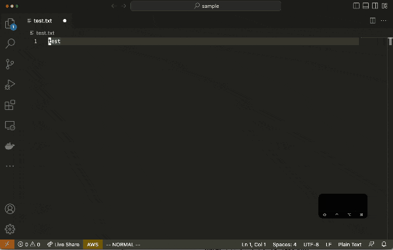
Task: Open the Remote Explorer view
Action: [10, 126]
